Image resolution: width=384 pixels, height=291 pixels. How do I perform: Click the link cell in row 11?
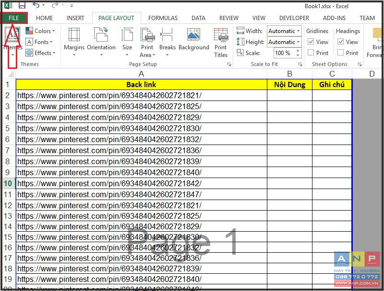141,195
